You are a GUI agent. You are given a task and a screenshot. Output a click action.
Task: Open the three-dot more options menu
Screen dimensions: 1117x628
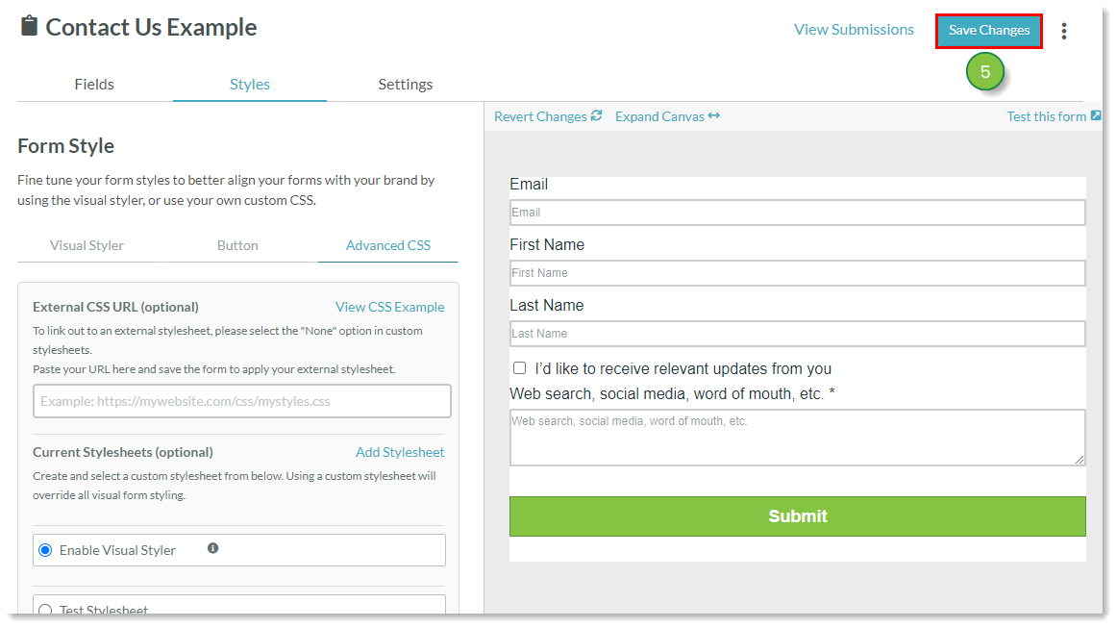[1063, 31]
